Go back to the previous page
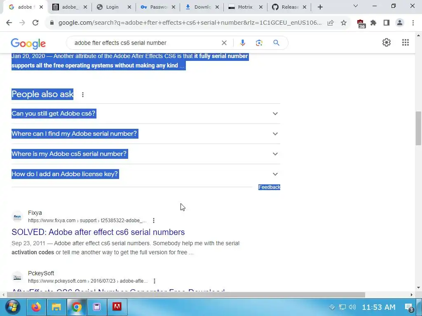 click(9, 23)
